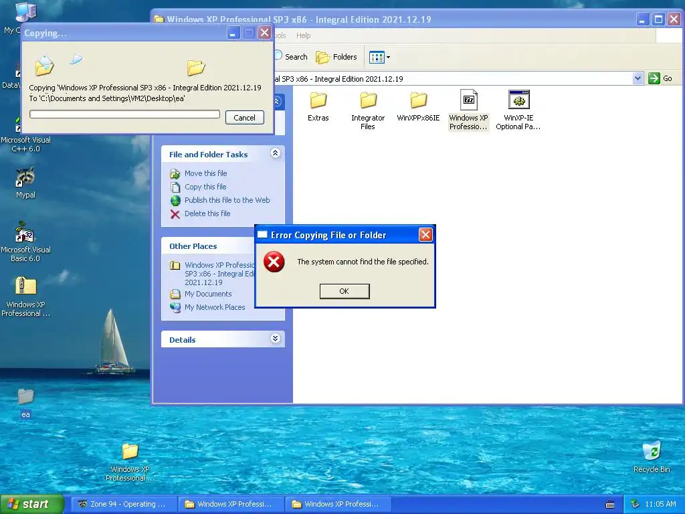Open the Help menu
This screenshot has width=685, height=514.
pyautogui.click(x=303, y=36)
